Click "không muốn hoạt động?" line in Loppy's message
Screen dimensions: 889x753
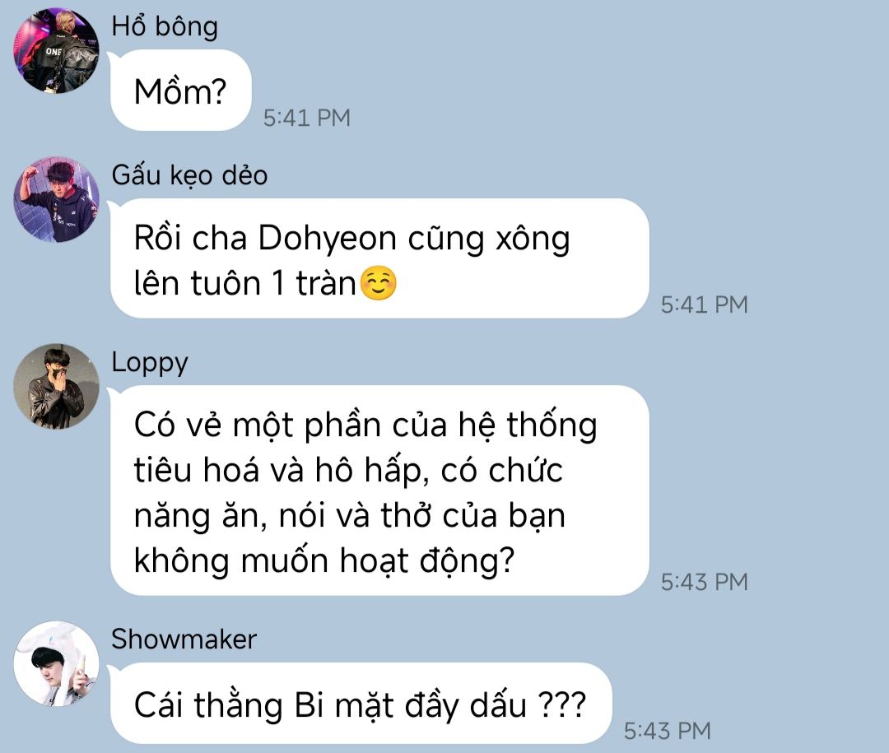tap(324, 561)
